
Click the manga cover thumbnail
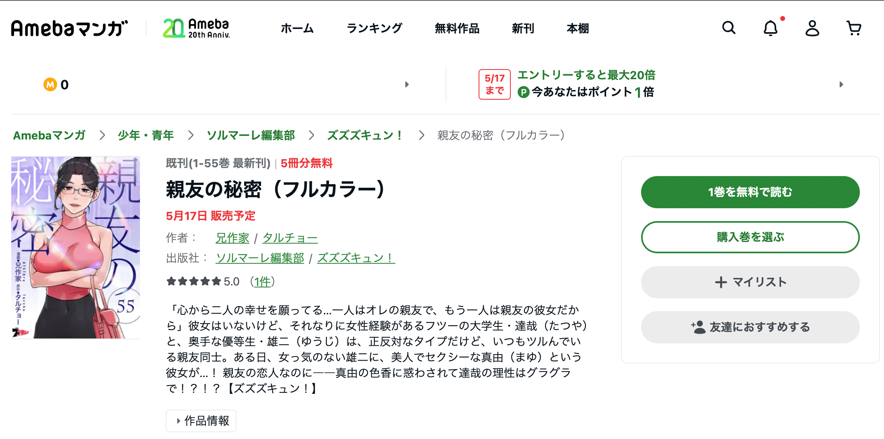tap(76, 248)
